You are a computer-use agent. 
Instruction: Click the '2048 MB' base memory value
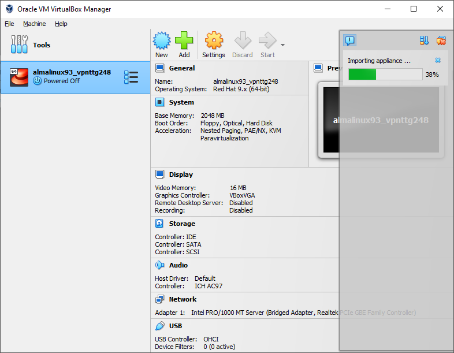(213, 116)
